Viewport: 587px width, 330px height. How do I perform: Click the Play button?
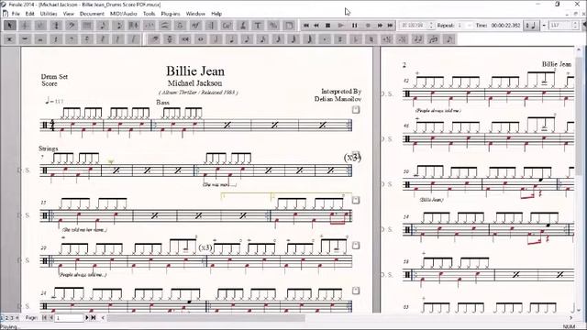[x=341, y=26]
